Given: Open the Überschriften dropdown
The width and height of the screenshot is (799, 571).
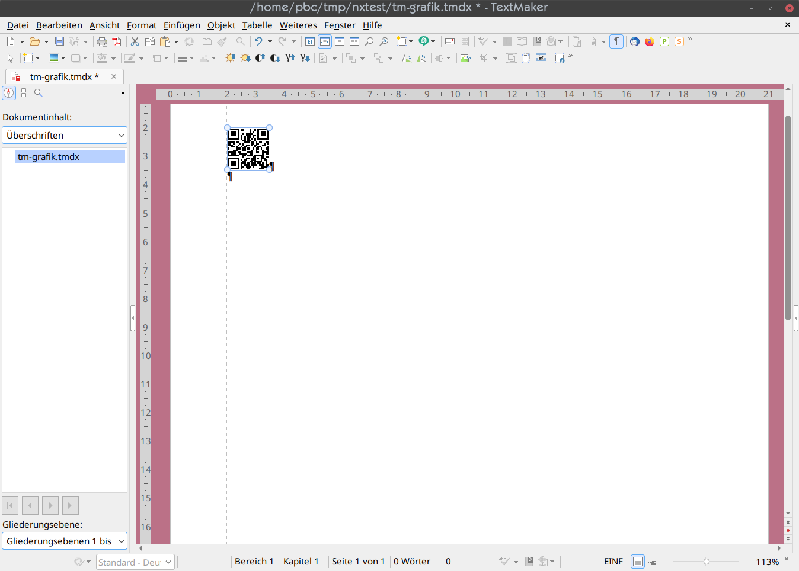Looking at the screenshot, I should click(65, 135).
